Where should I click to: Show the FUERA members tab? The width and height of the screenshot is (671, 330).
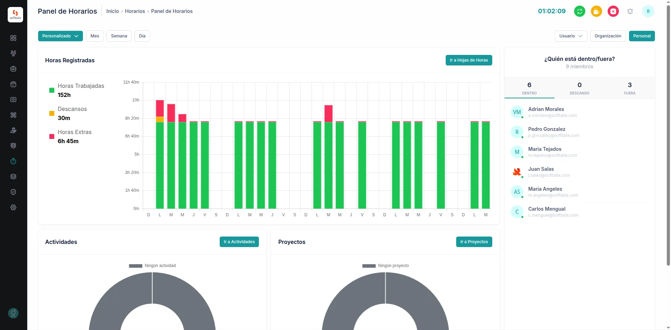630,88
